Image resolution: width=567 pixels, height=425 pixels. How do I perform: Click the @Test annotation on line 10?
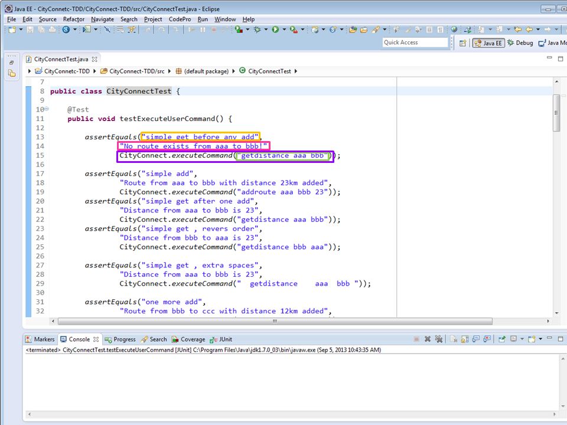78,110
